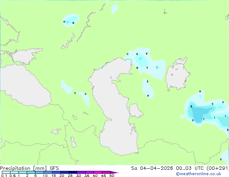Image resolution: width=229 pixels, height=177 pixels.
Task: Click the '00..03 UTC' time range text
Action: point(190,168)
